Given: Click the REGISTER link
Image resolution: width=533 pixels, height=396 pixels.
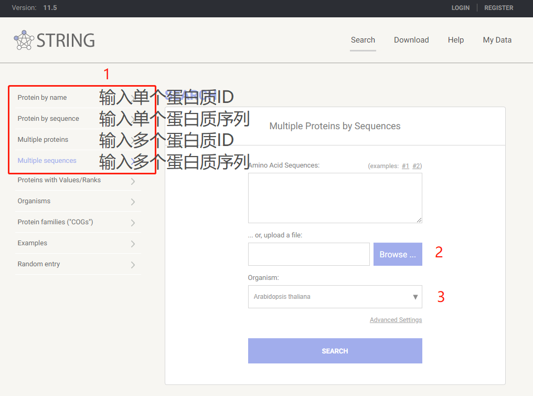Looking at the screenshot, I should (x=498, y=7).
